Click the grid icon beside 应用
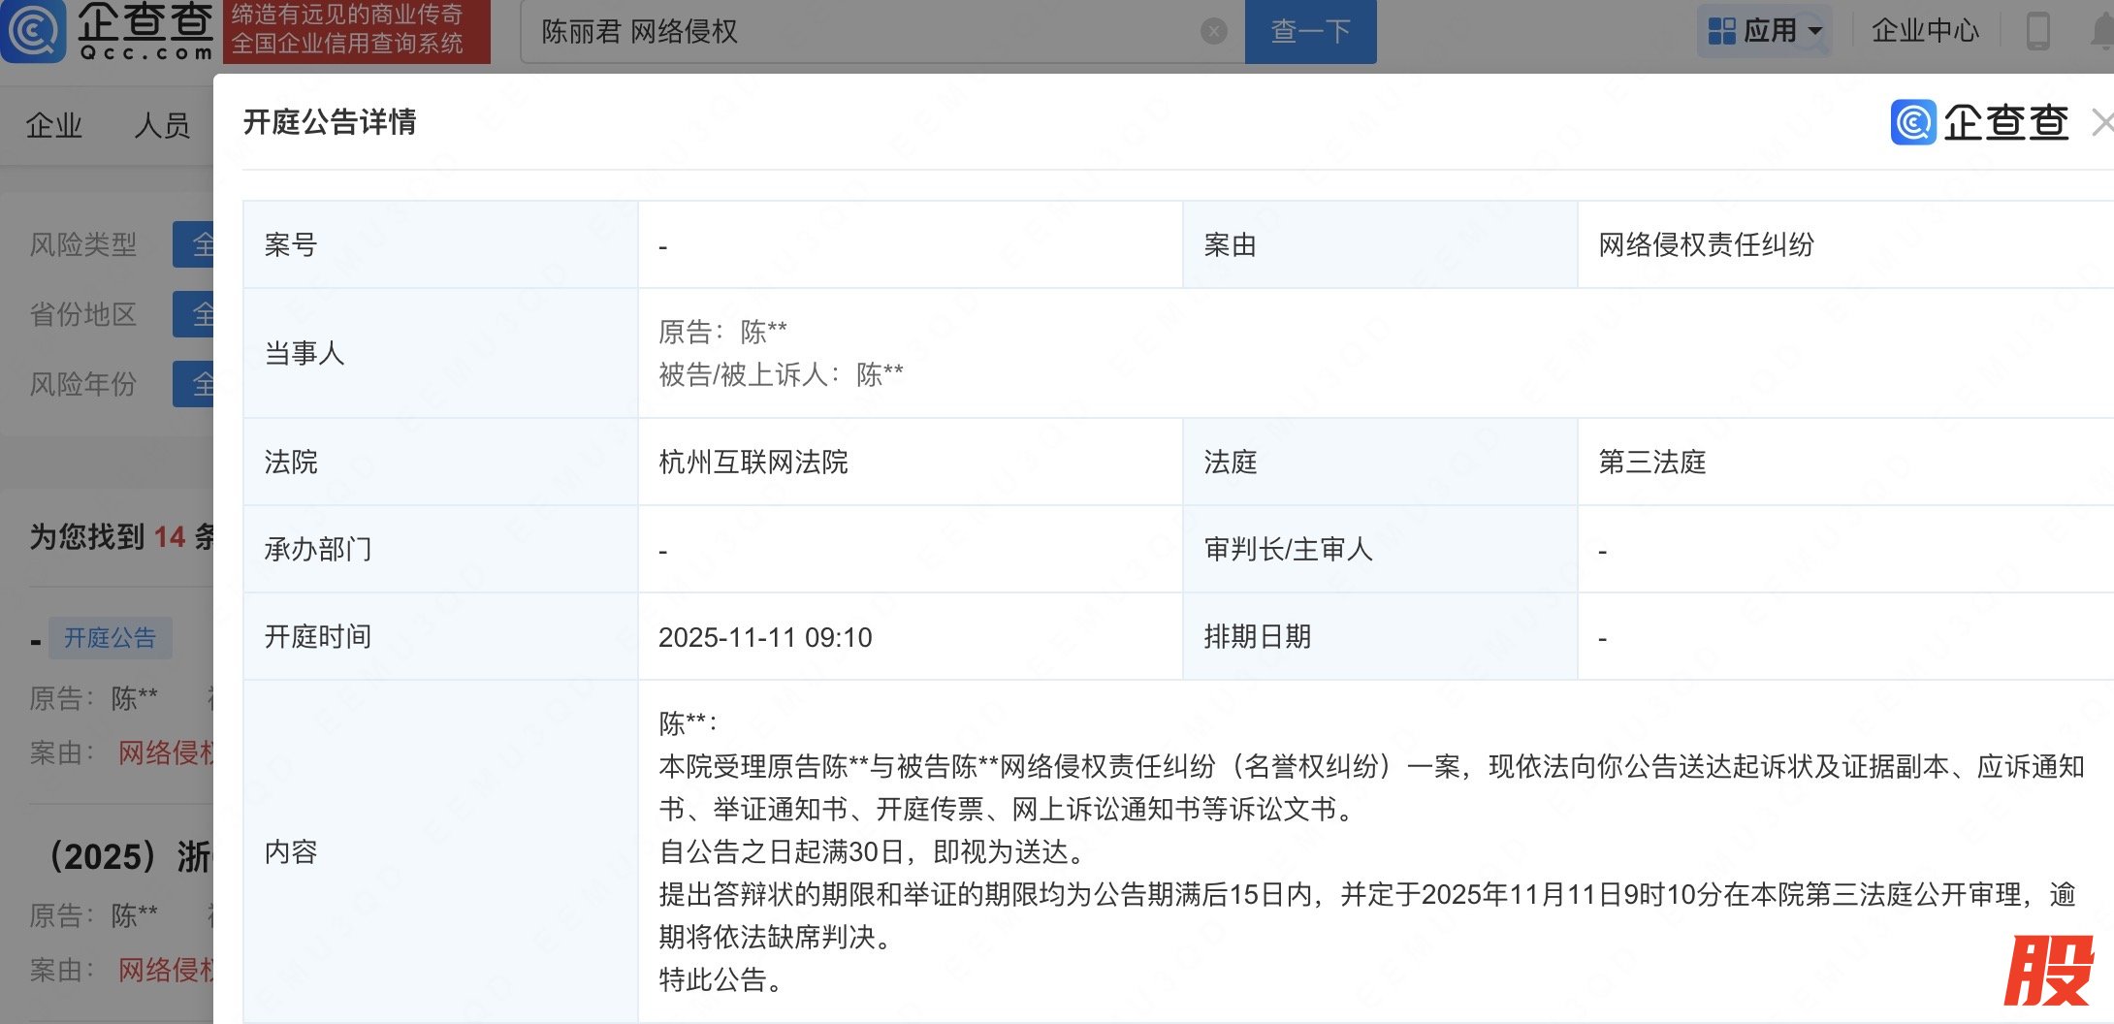Screen dimensions: 2114x1024 pyautogui.click(x=1721, y=31)
